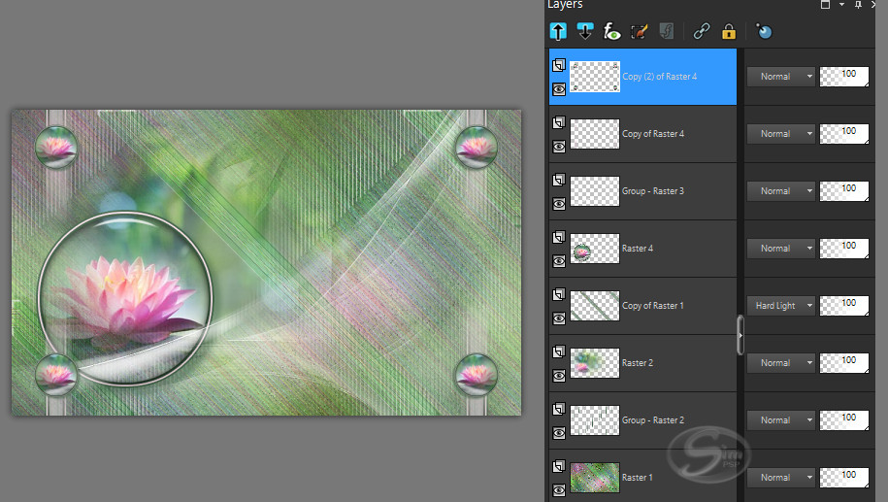
Task: Click the move layer down icon
Action: click(x=585, y=32)
